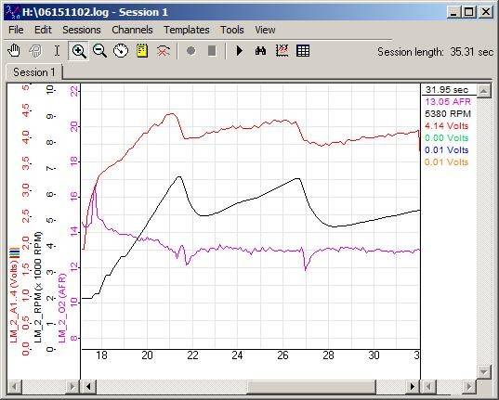The image size is (499, 400).
Task: Start playback with the play arrow
Action: click(x=240, y=51)
